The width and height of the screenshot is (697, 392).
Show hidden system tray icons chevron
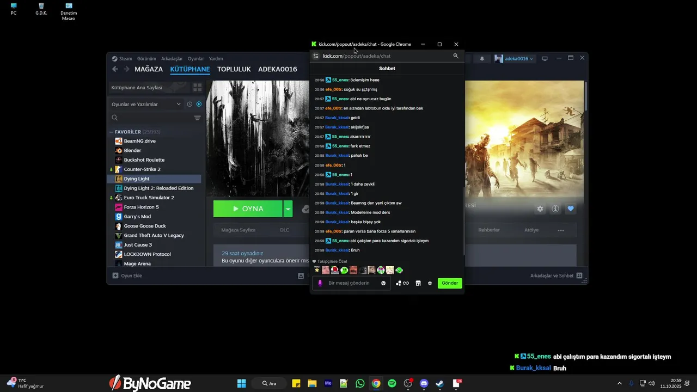pos(619,383)
